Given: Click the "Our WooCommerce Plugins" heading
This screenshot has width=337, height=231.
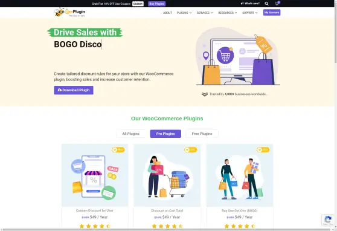Looking at the screenshot, I should pos(167,119).
